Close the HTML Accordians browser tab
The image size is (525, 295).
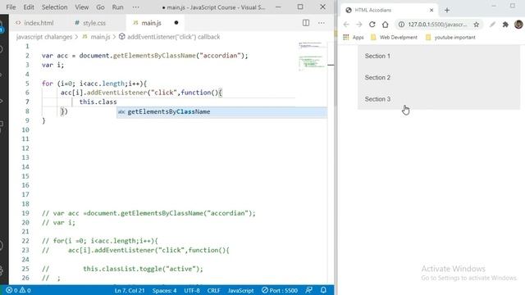(431, 10)
